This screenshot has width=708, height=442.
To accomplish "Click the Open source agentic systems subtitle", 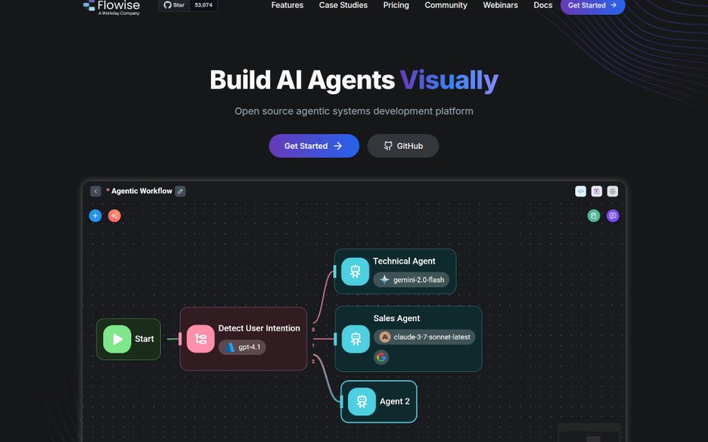I will tap(354, 111).
